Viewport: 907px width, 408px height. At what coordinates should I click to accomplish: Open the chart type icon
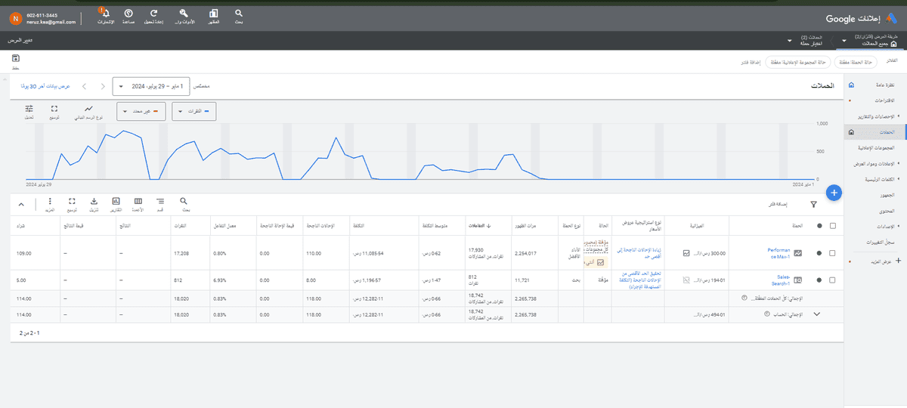88,109
